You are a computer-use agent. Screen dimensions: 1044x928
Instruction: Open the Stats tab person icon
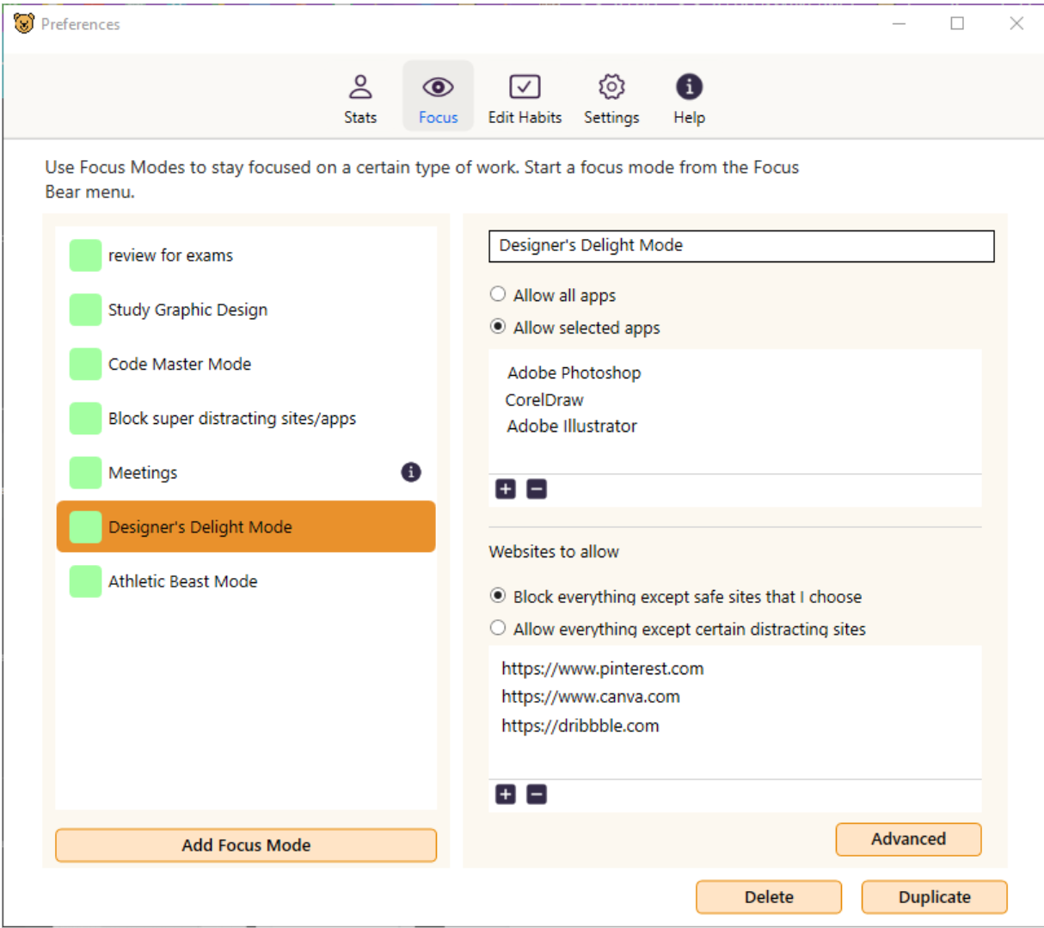[360, 87]
